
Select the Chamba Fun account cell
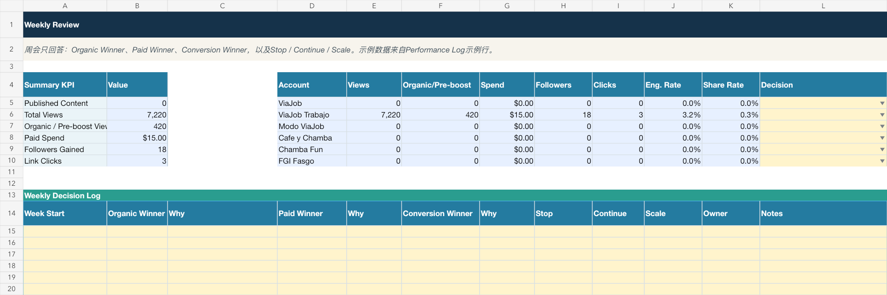pos(312,149)
